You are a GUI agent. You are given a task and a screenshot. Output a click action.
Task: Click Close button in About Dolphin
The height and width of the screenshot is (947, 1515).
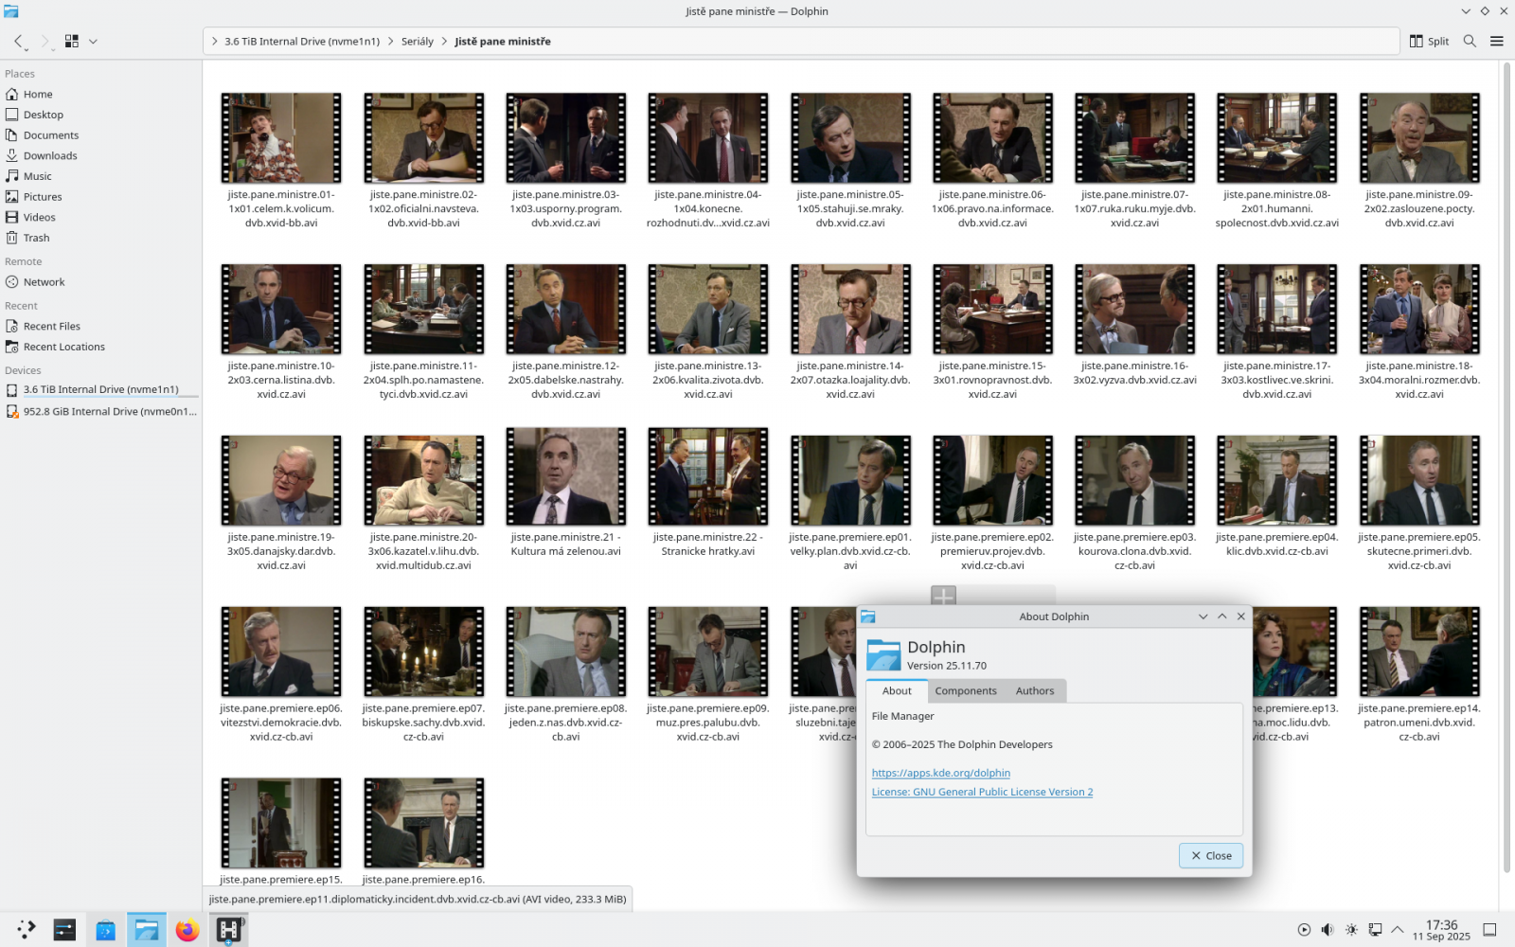(x=1211, y=856)
